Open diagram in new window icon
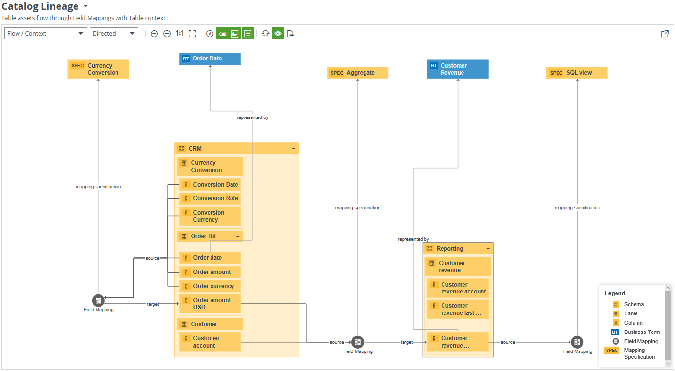 [665, 34]
